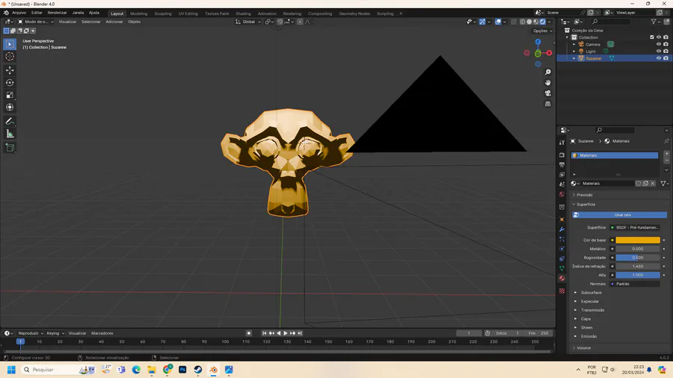Open the Modifiers wrench tab
The height and width of the screenshot is (378, 673).
pos(562,229)
